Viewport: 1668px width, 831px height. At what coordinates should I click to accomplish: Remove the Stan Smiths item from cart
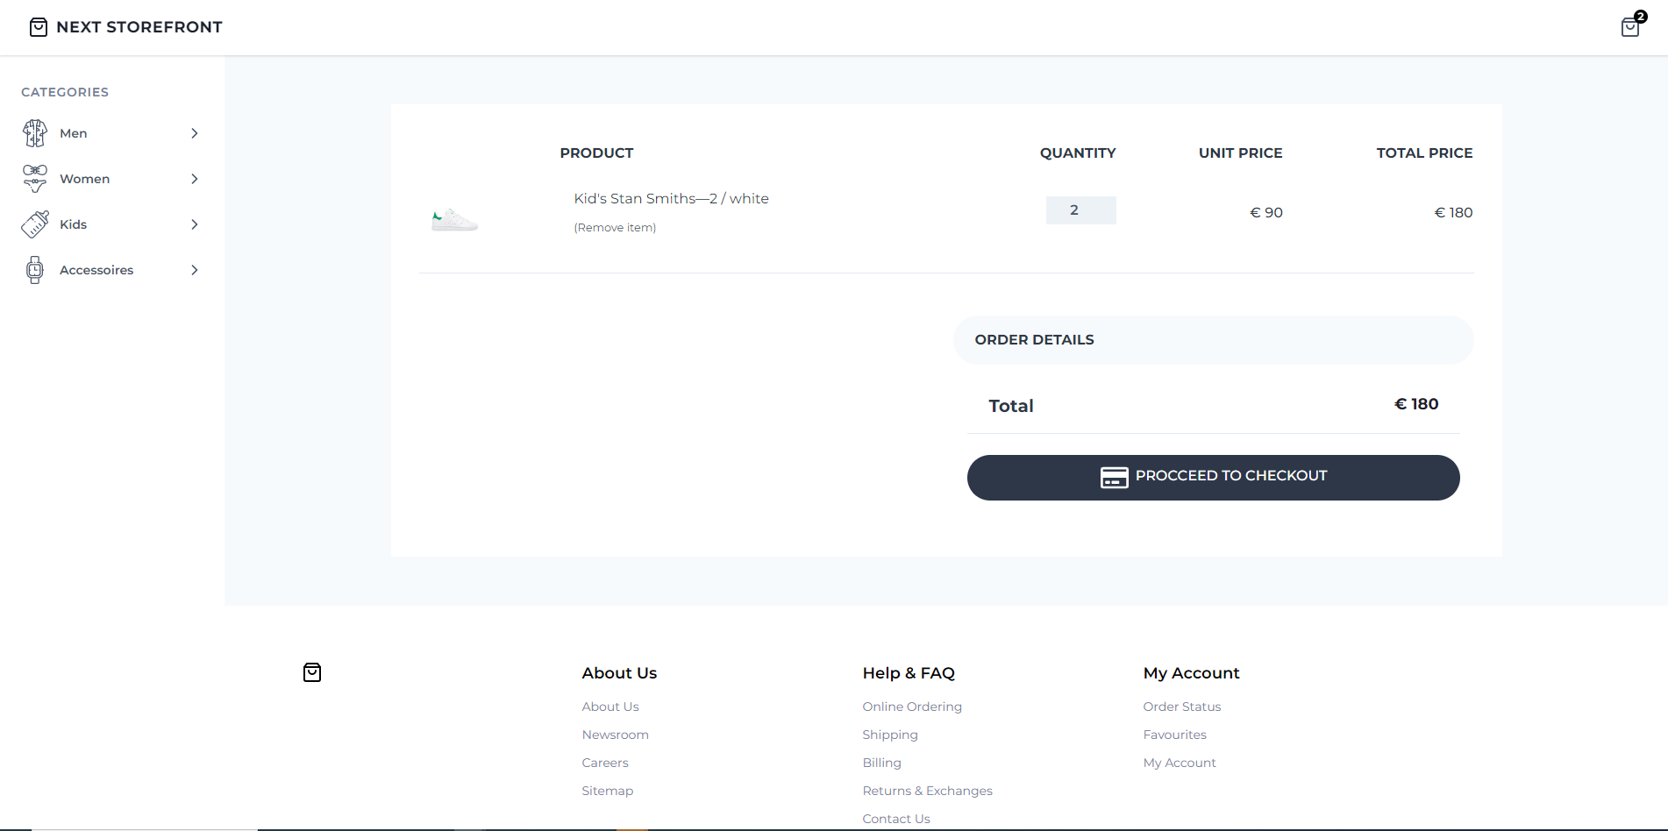click(x=615, y=228)
